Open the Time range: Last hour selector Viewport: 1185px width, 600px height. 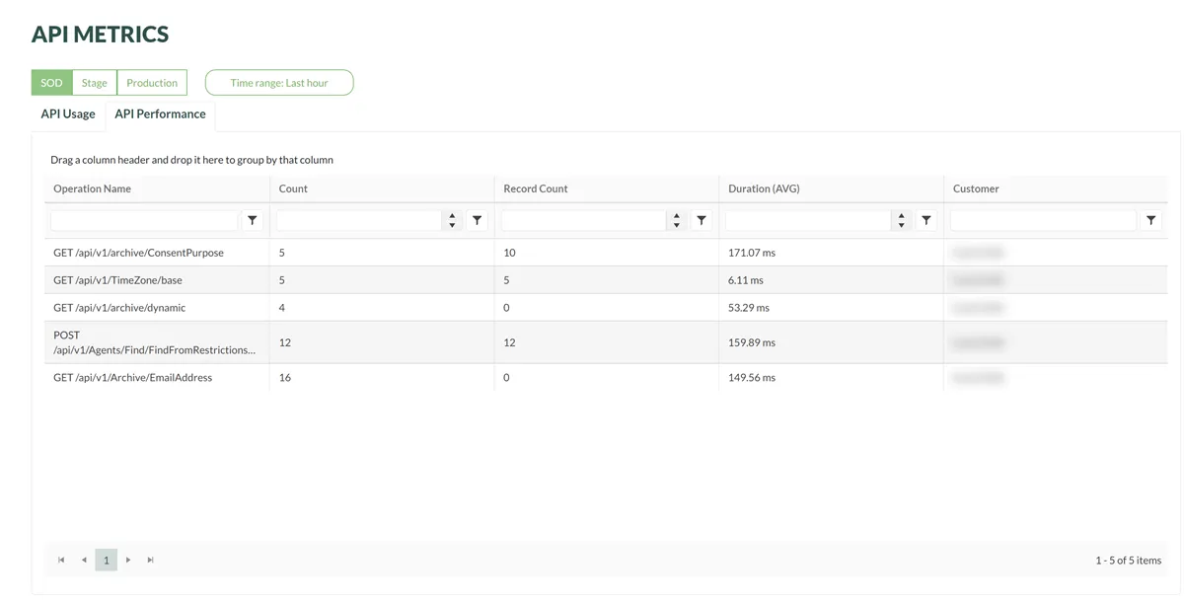pyautogui.click(x=279, y=83)
